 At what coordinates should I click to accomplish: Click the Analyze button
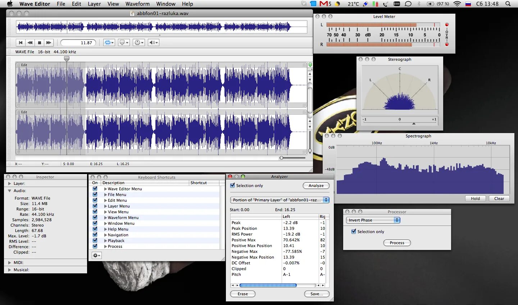tap(316, 186)
